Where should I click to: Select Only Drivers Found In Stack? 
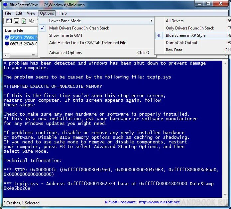(x=193, y=28)
